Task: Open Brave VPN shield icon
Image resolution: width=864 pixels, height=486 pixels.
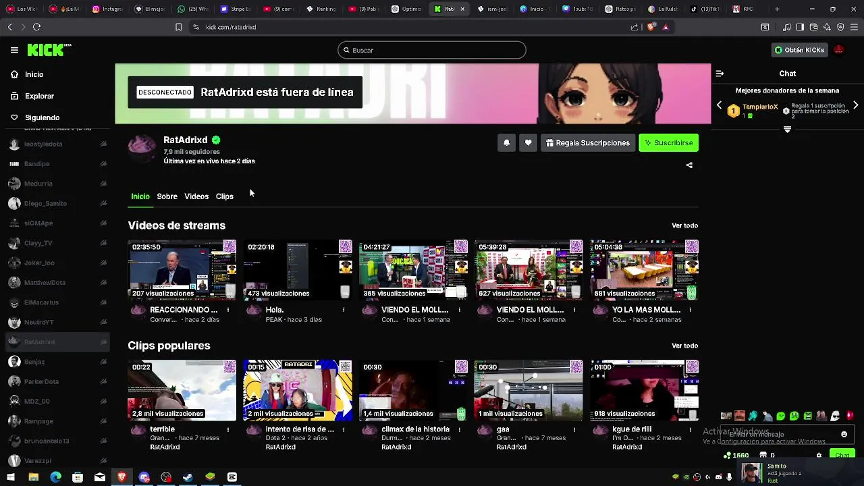Action: 840,27
